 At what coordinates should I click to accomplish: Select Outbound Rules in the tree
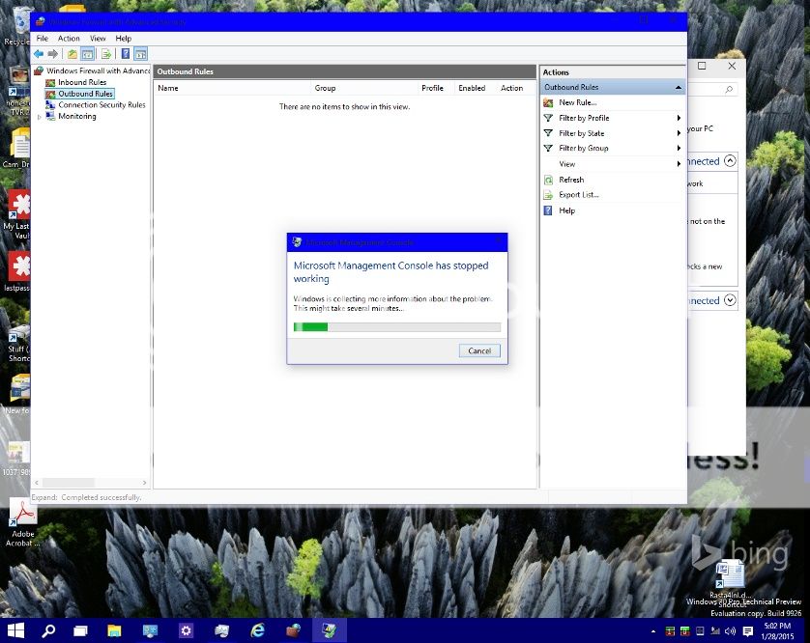pos(85,94)
